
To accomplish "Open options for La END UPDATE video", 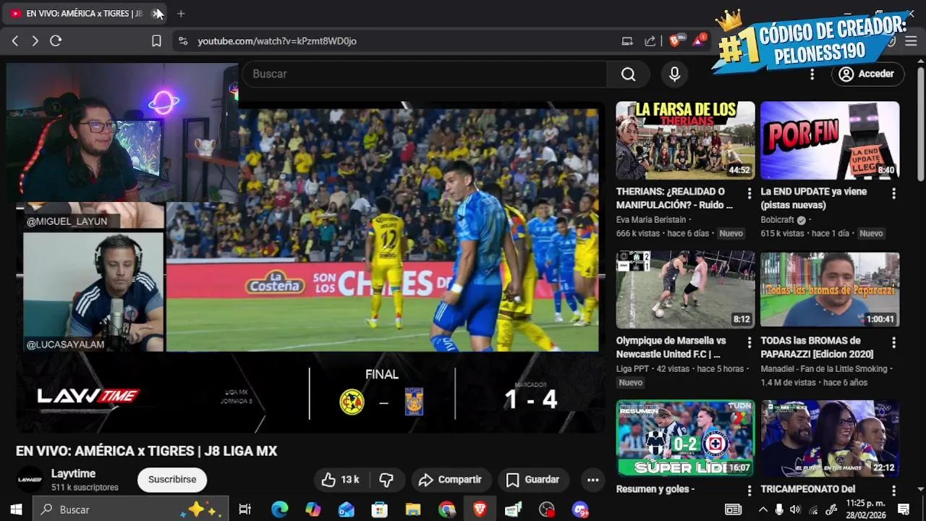I will 893,193.
